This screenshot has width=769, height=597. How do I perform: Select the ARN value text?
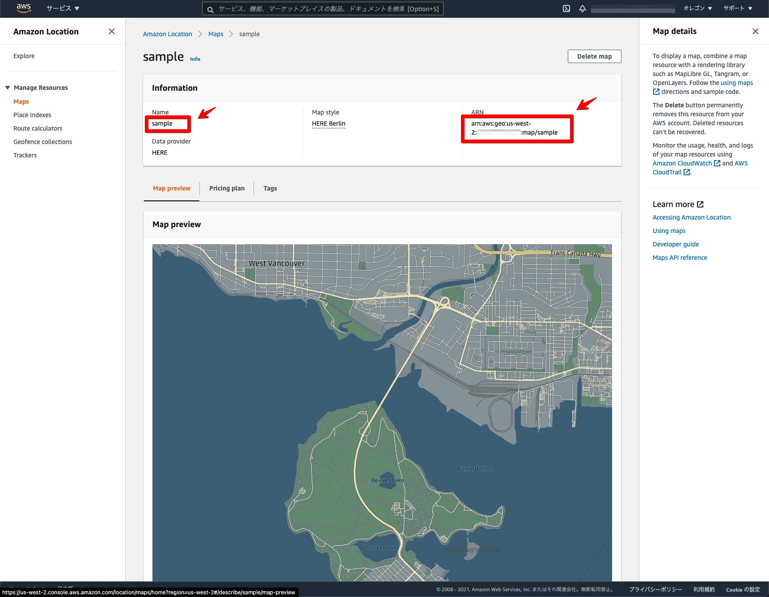[515, 128]
